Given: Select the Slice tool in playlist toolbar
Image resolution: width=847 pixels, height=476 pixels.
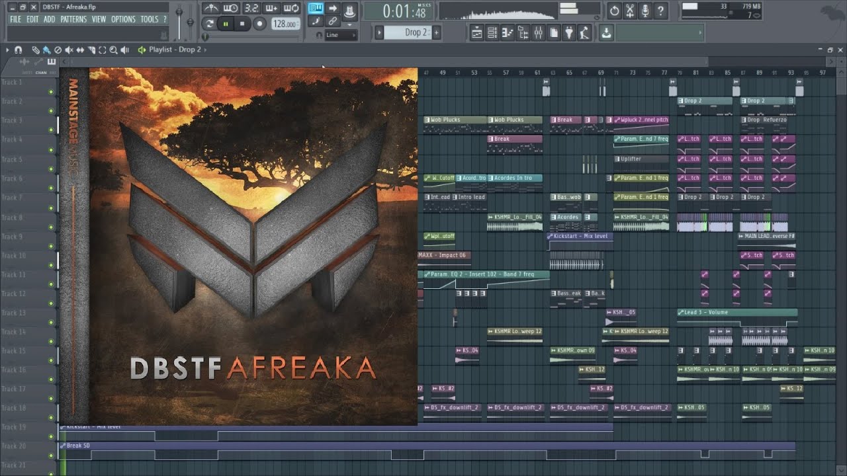Looking at the screenshot, I should (91, 50).
